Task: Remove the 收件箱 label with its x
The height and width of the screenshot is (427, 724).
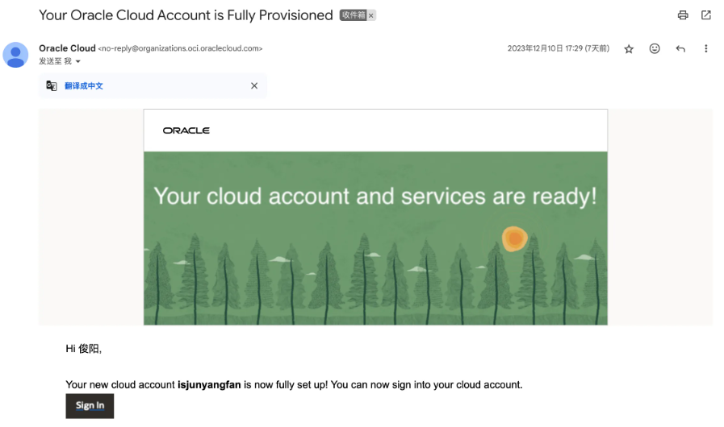Action: coord(371,15)
